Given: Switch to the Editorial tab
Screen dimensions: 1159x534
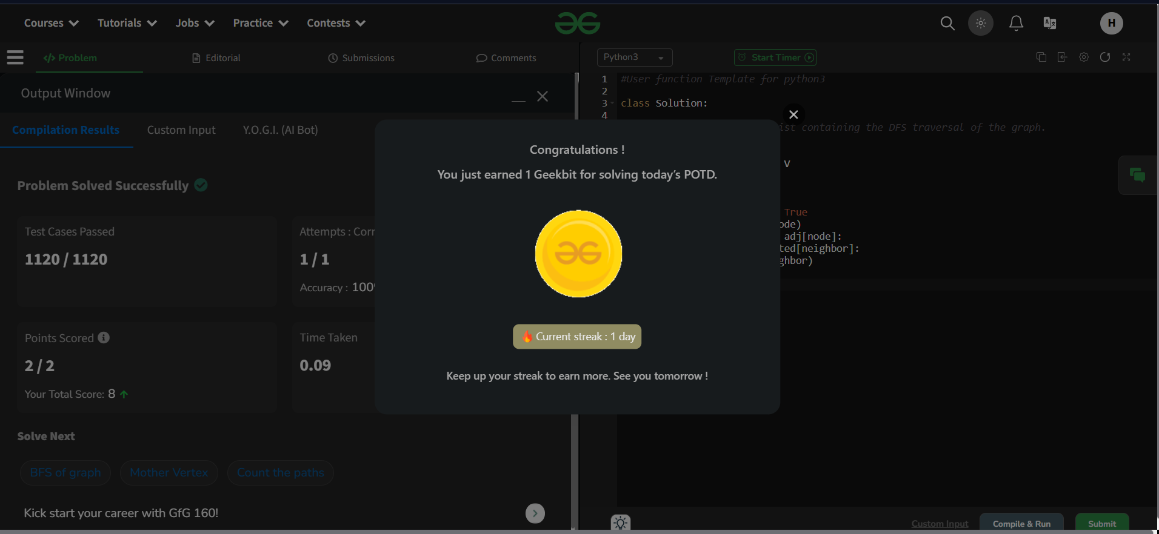Looking at the screenshot, I should tap(216, 58).
